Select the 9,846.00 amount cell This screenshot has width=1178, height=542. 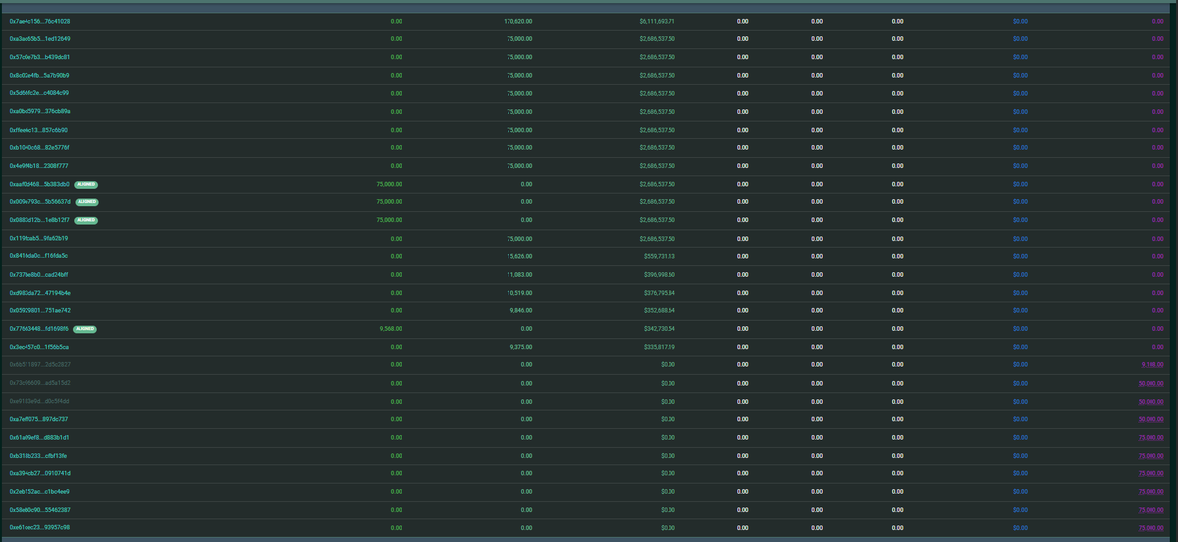[x=521, y=310]
